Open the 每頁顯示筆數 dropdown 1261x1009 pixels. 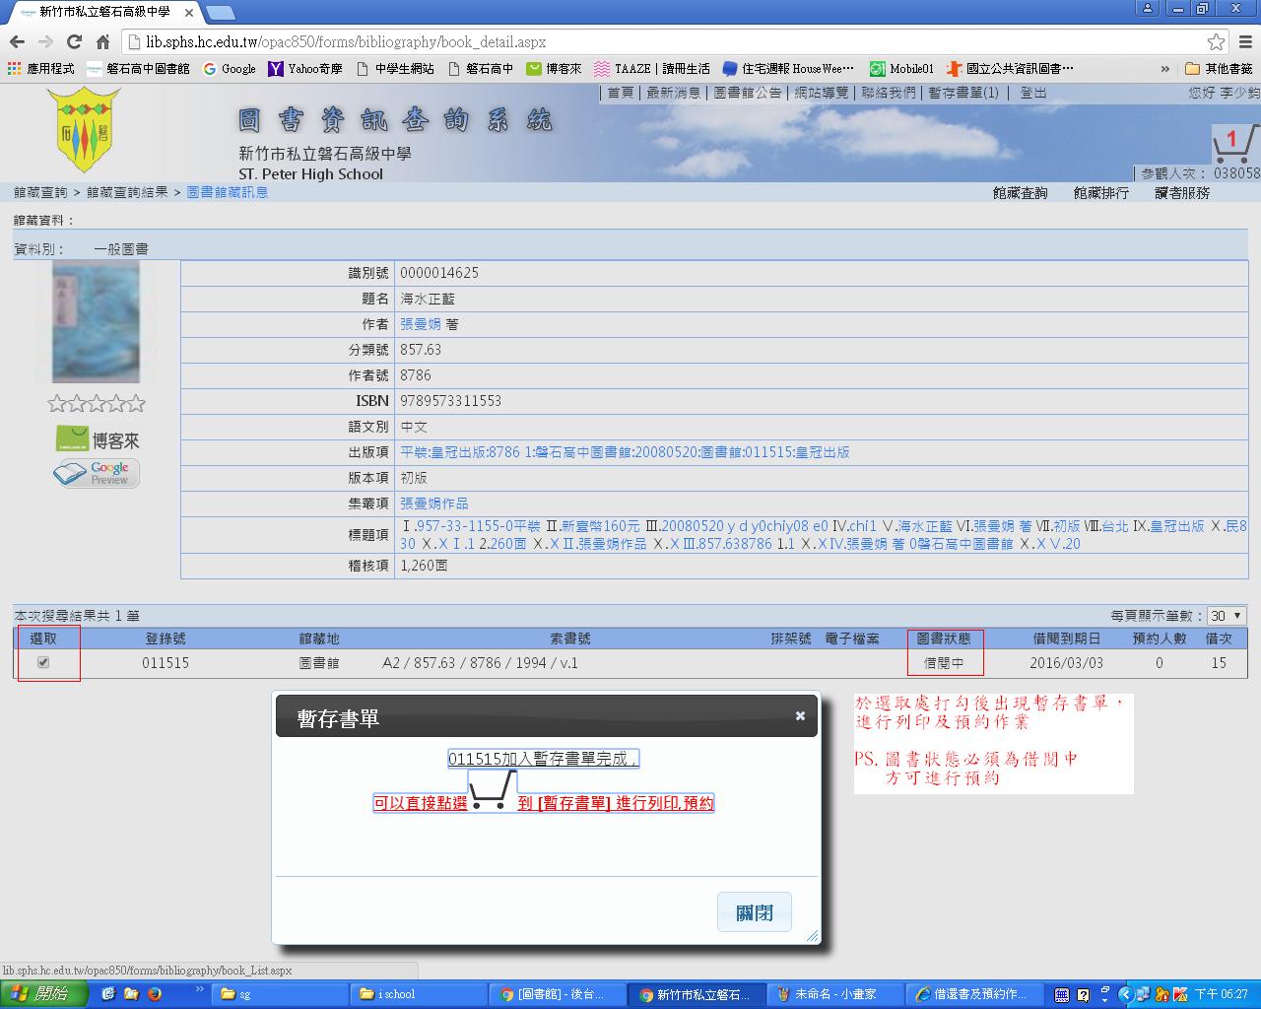tap(1227, 616)
